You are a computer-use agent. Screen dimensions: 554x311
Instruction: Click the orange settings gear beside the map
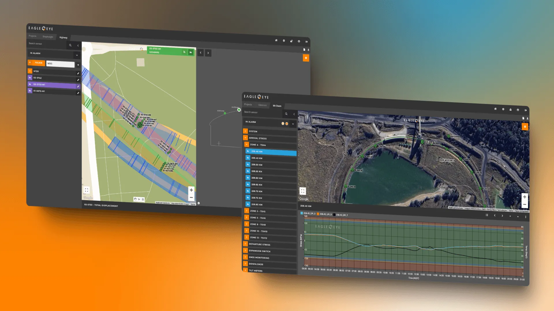(x=306, y=58)
